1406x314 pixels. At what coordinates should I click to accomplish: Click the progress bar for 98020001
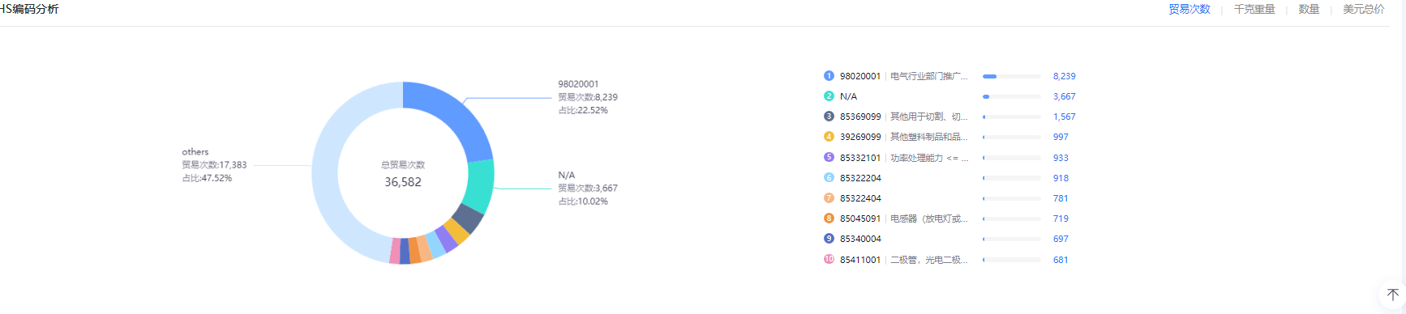[1012, 76]
